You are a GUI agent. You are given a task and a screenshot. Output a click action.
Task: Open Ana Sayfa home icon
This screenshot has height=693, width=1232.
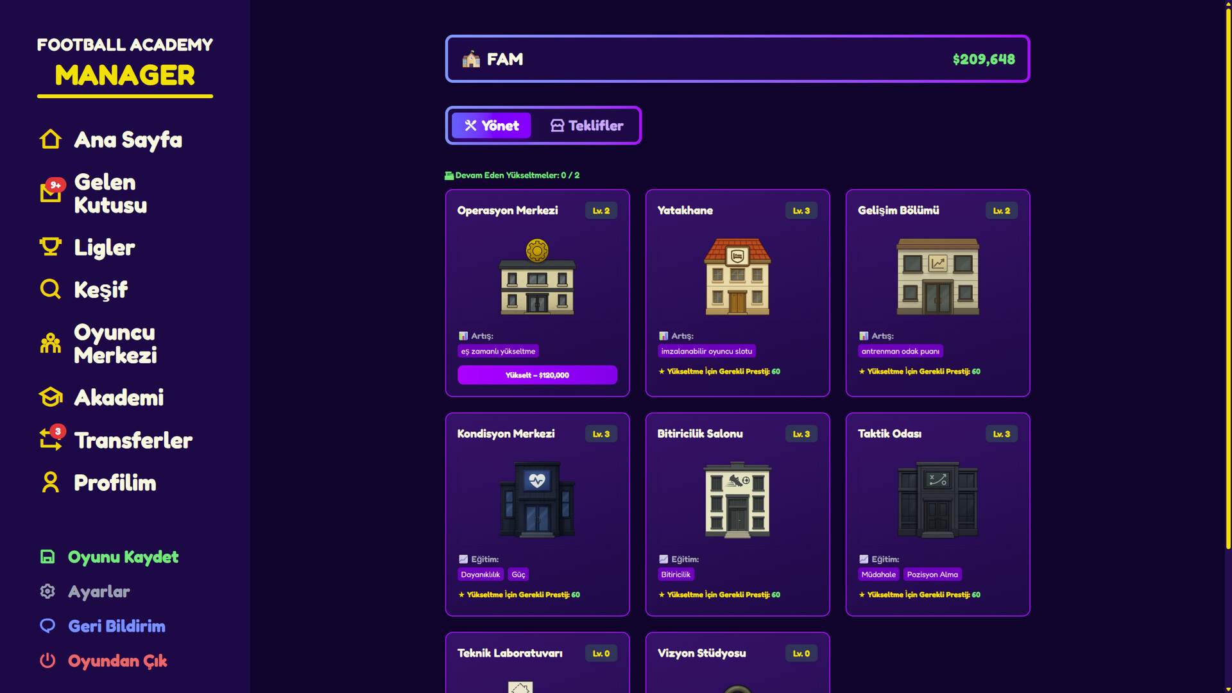51,139
